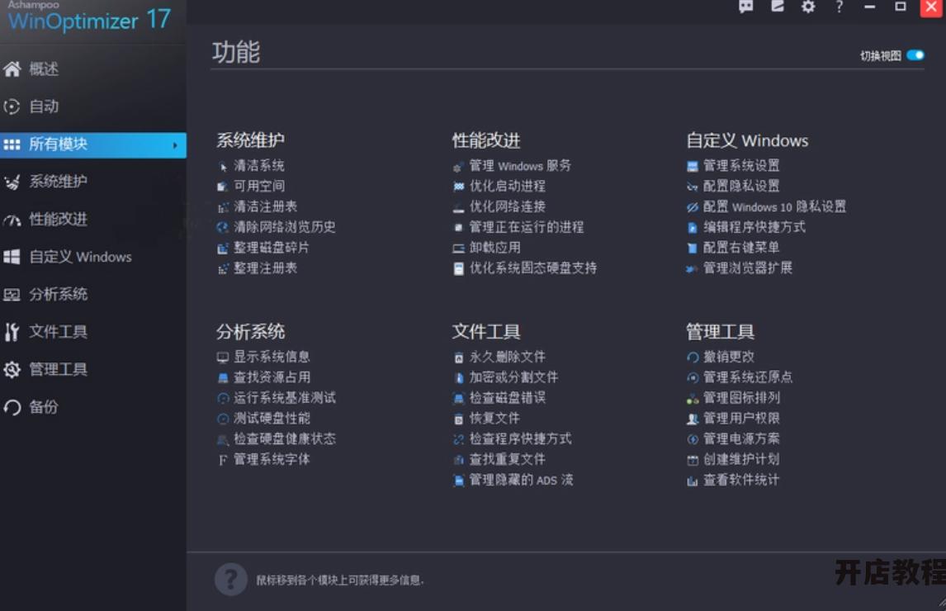Open the notes edit icon in title bar

(x=778, y=7)
